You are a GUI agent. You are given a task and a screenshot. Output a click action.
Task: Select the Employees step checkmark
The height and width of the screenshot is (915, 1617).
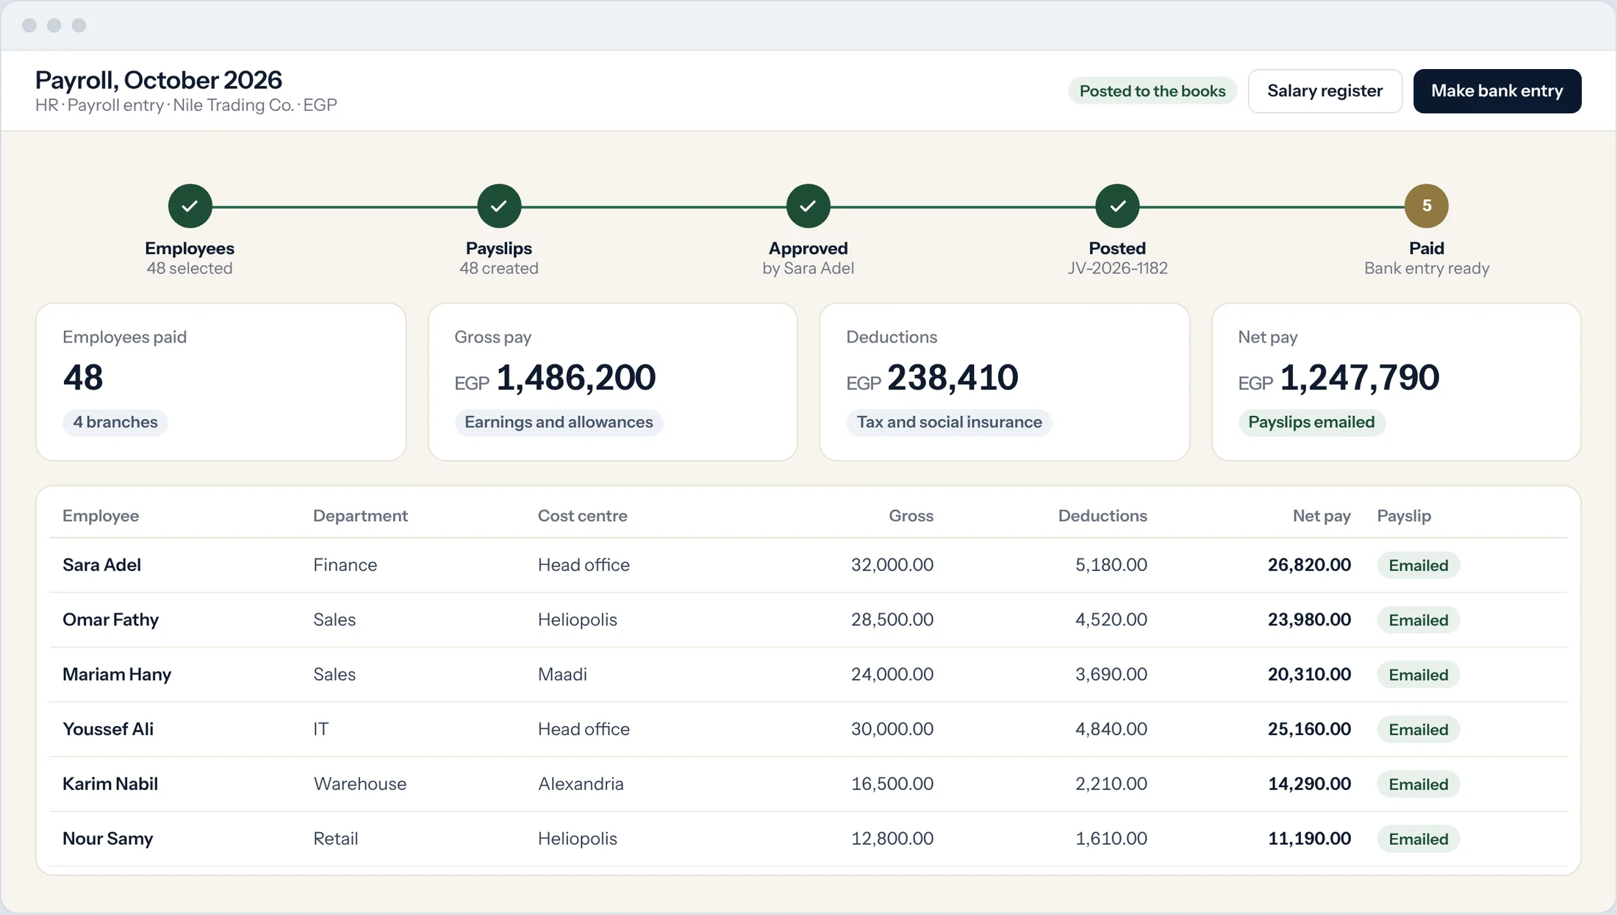pyautogui.click(x=190, y=206)
